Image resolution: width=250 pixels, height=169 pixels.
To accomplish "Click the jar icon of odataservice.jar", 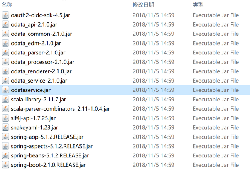I will click(5, 90).
